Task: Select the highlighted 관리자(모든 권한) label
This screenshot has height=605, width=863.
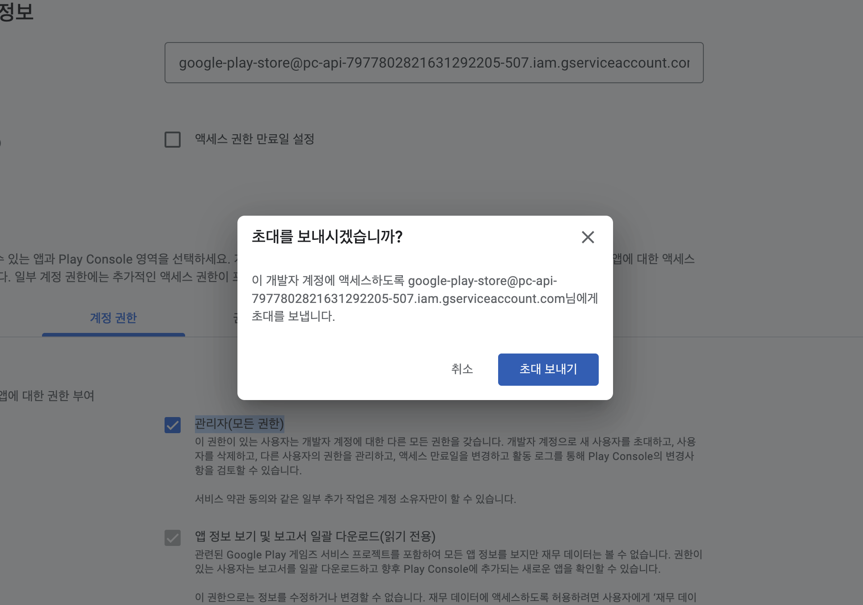Action: click(x=239, y=423)
